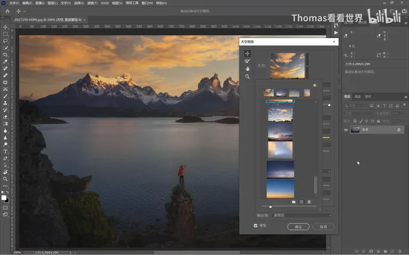Toggle filter for type layers

coord(384,106)
